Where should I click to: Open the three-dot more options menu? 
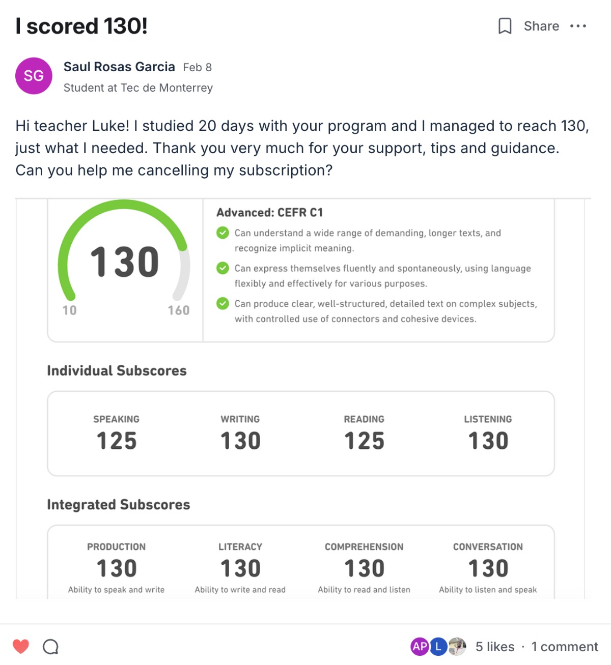pyautogui.click(x=578, y=26)
